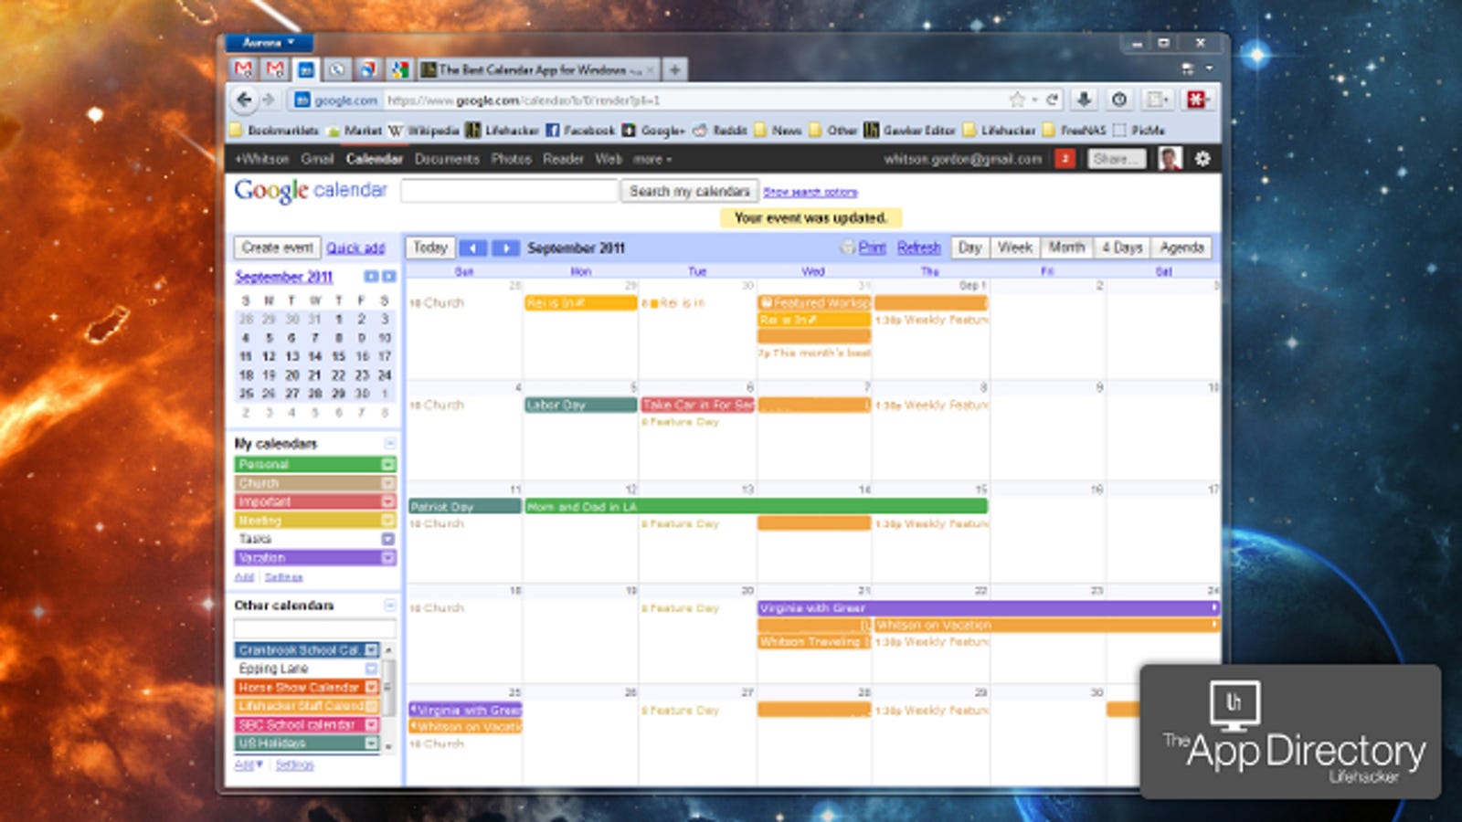This screenshot has height=822, width=1462.
Task: Click the Refresh link
Action: 918,248
